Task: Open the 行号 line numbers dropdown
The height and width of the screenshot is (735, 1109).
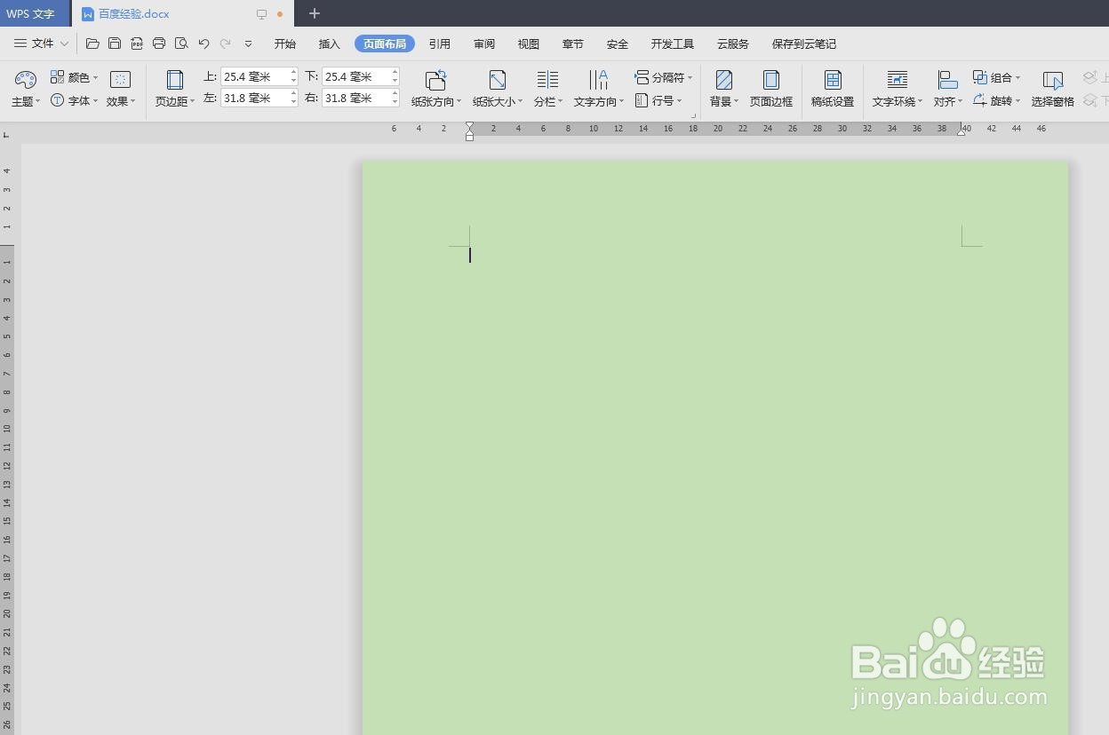Action: [x=658, y=100]
